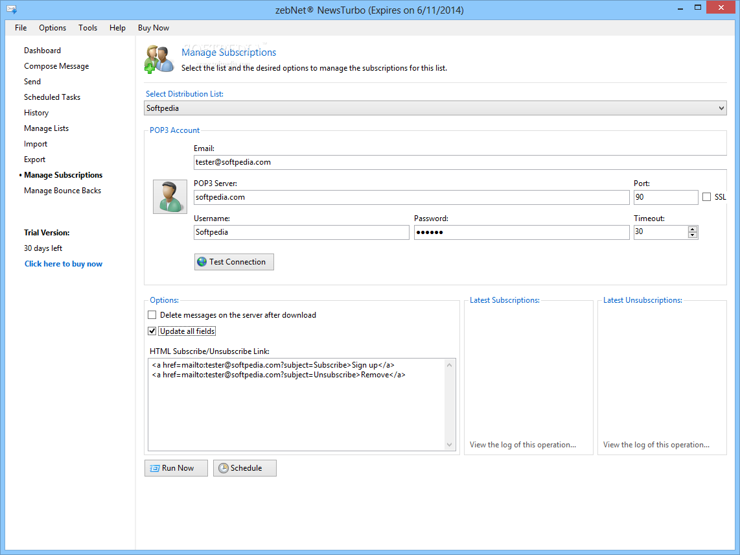The height and width of the screenshot is (555, 740).
Task: Decrease Timeout with the down arrow
Action: click(x=692, y=235)
